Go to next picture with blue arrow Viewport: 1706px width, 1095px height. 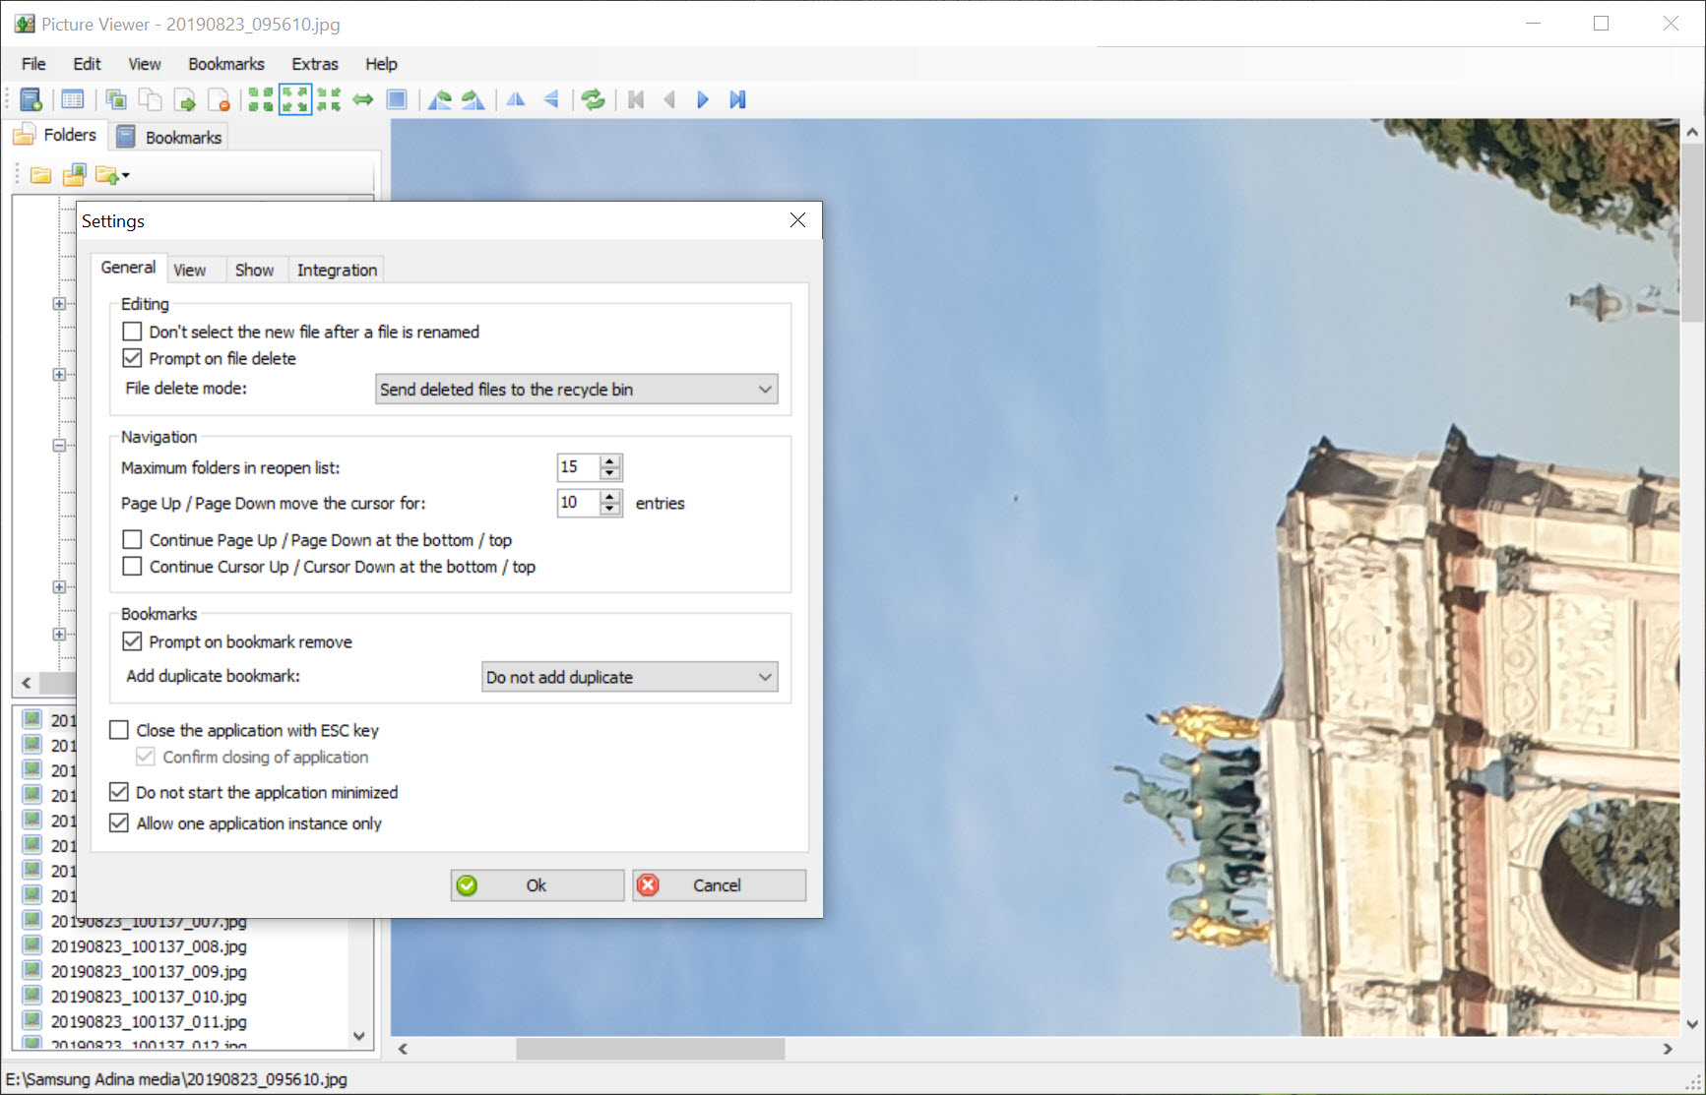(x=703, y=99)
